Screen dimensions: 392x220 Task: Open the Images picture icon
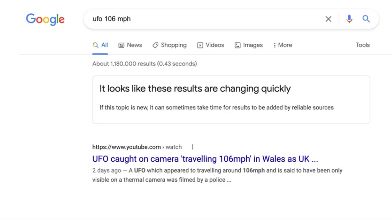coord(238,45)
